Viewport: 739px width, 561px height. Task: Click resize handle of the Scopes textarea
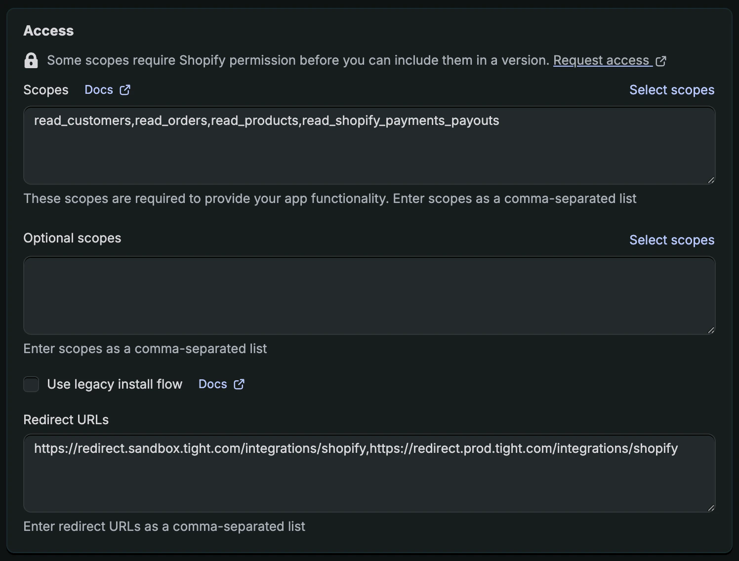point(710,179)
